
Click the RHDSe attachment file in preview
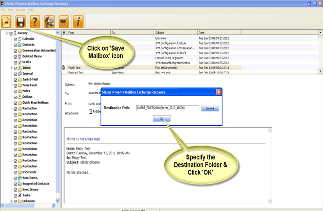click(95, 112)
